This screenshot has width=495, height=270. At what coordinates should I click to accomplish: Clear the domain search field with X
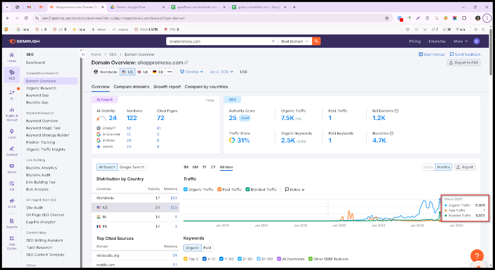pyautogui.click(x=273, y=41)
